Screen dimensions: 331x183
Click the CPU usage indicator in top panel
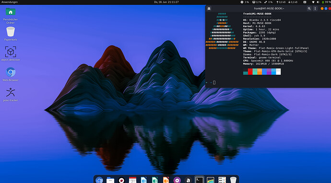click(245, 2)
